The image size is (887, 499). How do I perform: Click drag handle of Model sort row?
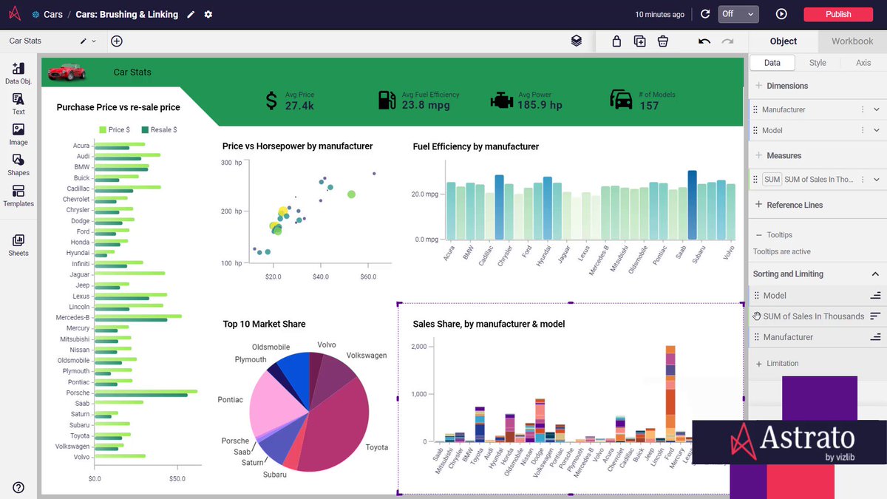756,296
